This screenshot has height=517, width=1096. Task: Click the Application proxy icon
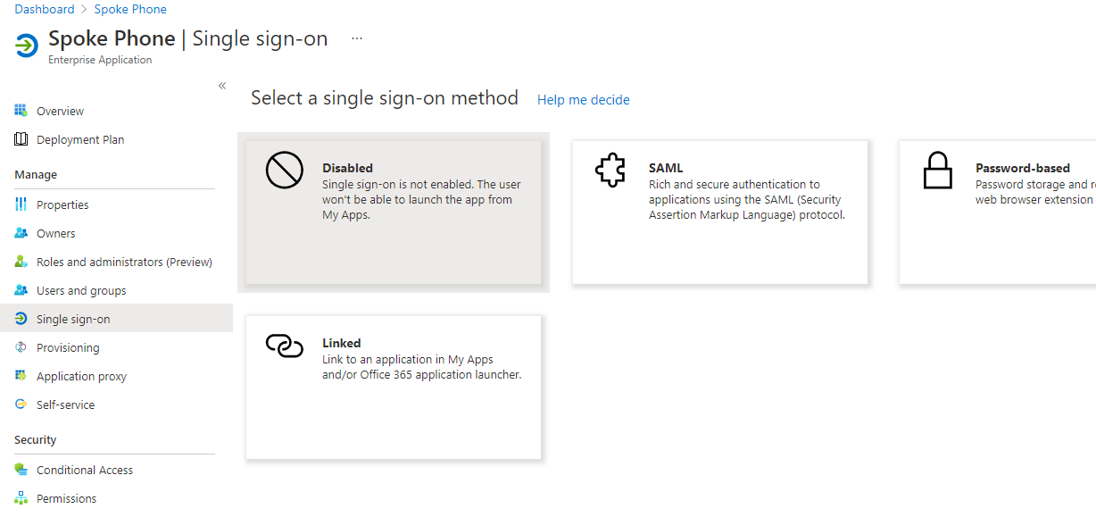tap(21, 376)
